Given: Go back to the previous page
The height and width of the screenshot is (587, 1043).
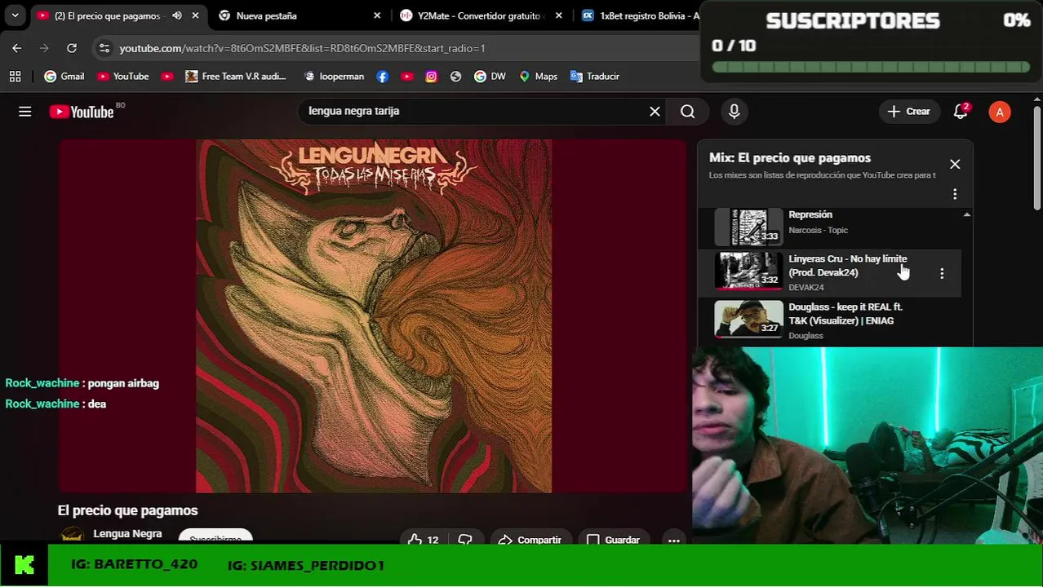Looking at the screenshot, I should [x=17, y=48].
